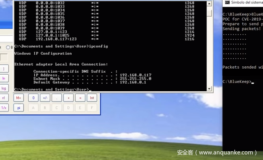Click the UDP 0.0.0.0:1035 row
This screenshot has width=263, height=160.
pyautogui.click(x=107, y=14)
